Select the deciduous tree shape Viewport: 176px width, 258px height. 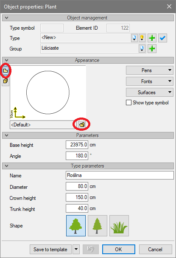point(76,226)
